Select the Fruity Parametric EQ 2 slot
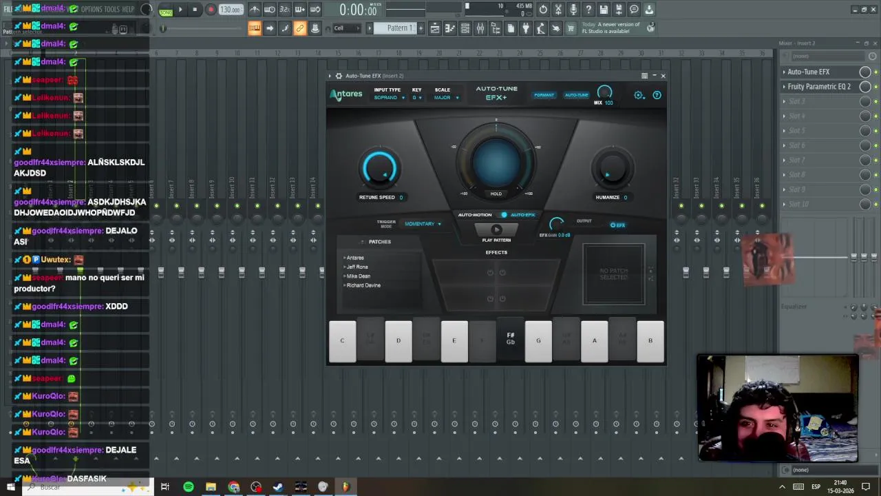The image size is (881, 496). (820, 87)
